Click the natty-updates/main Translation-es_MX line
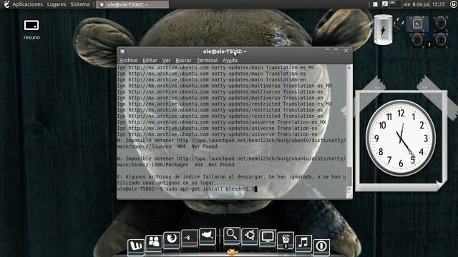458x257 pixels. [216, 67]
